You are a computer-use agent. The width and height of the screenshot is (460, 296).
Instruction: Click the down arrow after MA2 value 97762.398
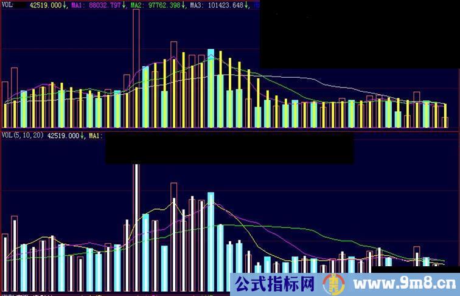point(184,5)
